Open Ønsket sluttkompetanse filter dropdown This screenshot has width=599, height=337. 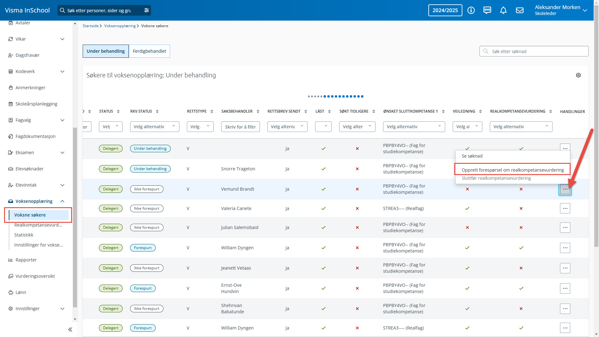tap(414, 127)
